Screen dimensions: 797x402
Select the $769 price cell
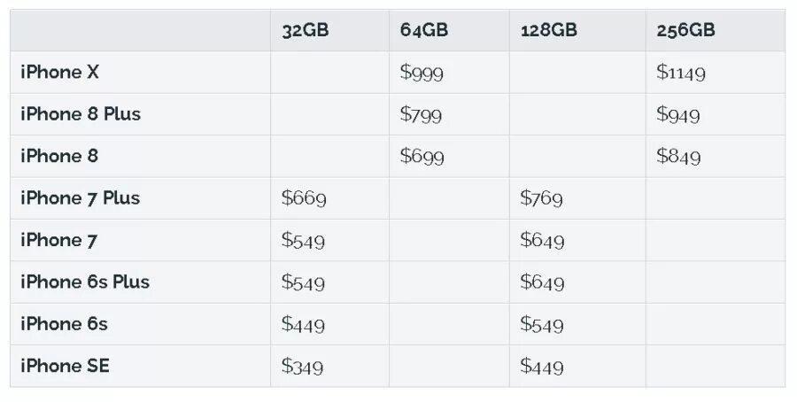click(541, 198)
